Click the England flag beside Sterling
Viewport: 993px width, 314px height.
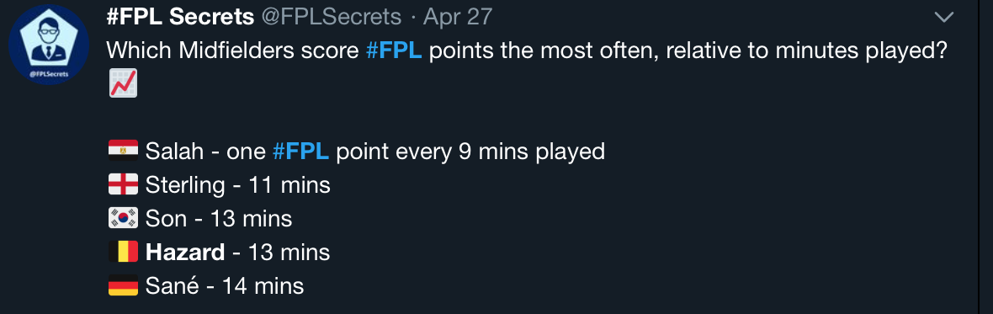(123, 185)
